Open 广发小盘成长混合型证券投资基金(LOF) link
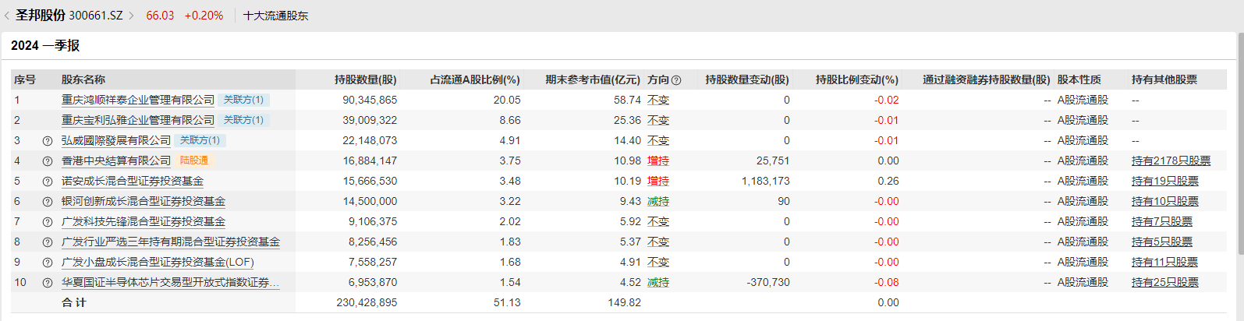 pyautogui.click(x=158, y=262)
